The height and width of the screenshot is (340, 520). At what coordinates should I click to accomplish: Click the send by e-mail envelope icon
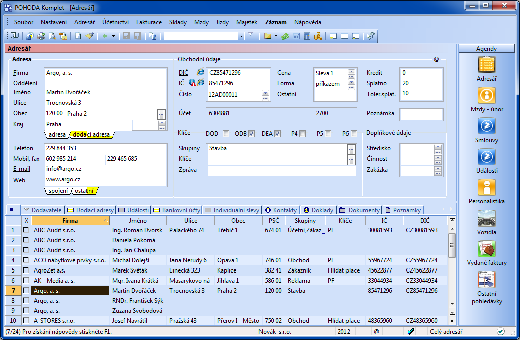64,36
